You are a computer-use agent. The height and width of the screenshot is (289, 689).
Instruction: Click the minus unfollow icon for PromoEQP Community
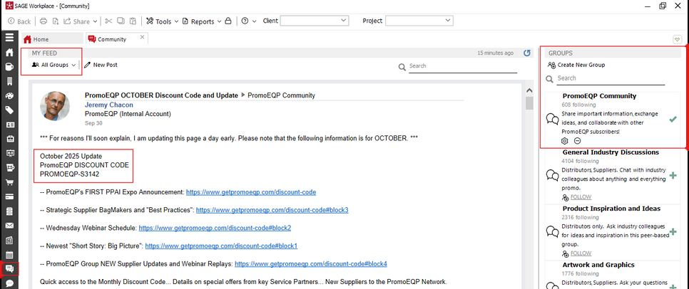[578, 141]
